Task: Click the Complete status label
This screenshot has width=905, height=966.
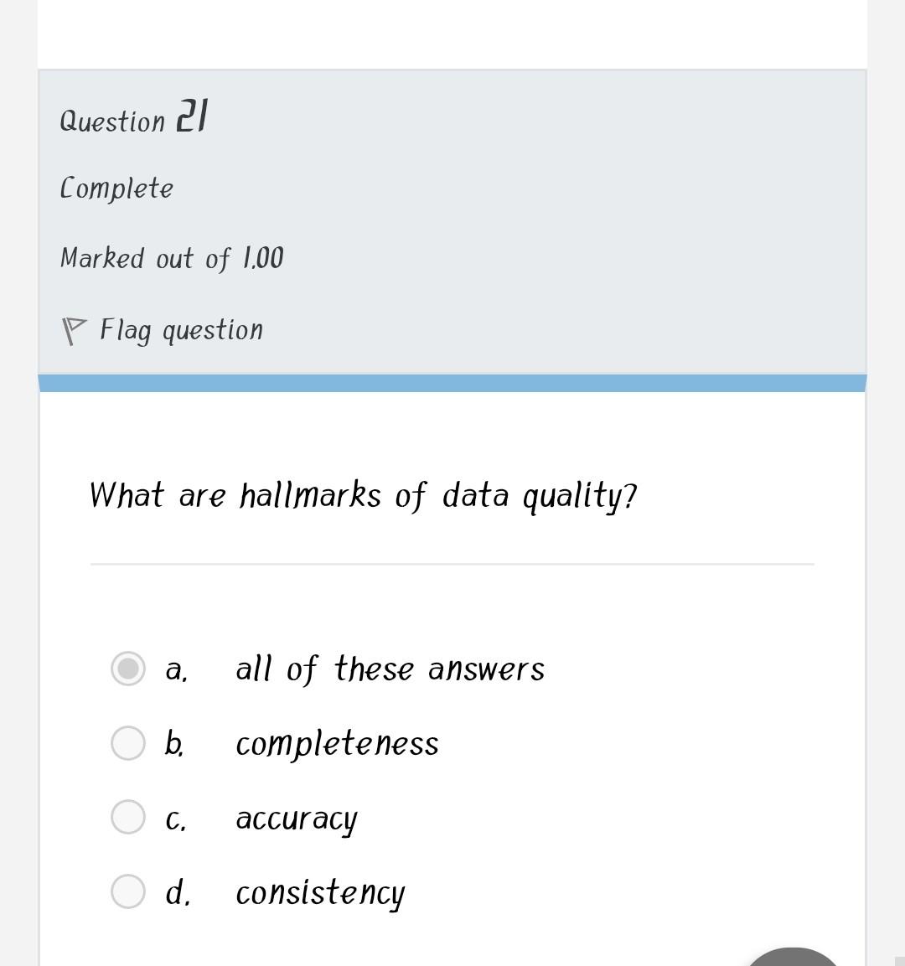Action: point(116,188)
